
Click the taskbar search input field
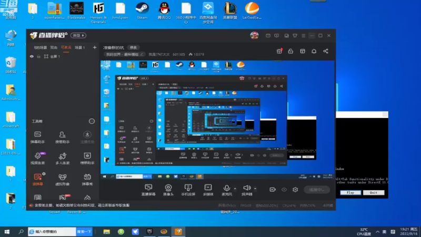(52, 232)
